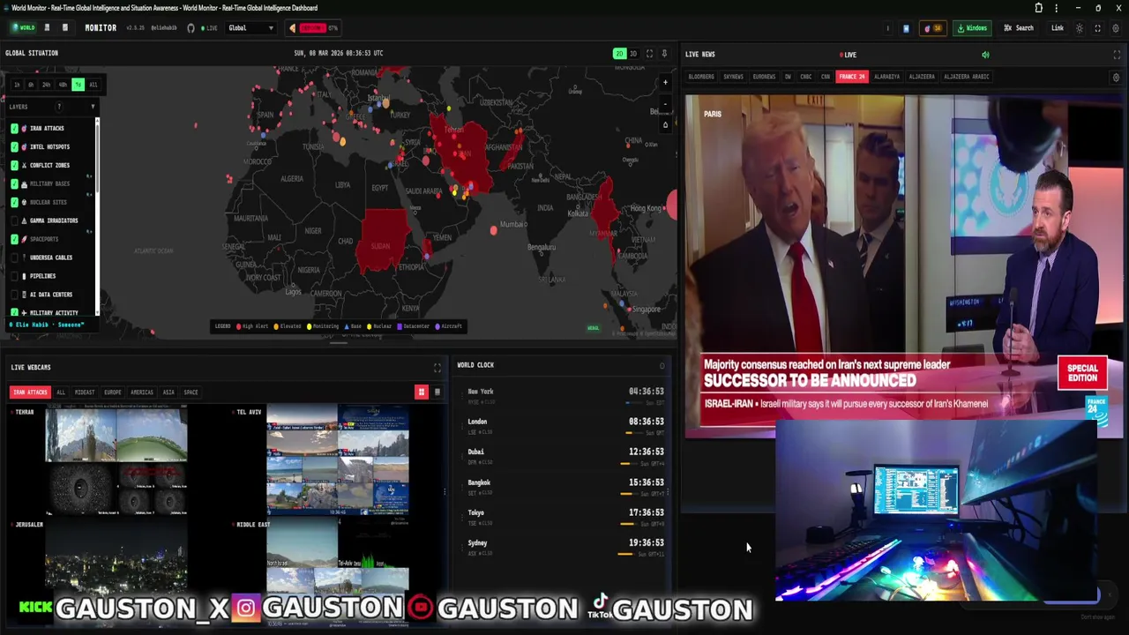Toggle Conflict Zones layer checkbox

14,166
